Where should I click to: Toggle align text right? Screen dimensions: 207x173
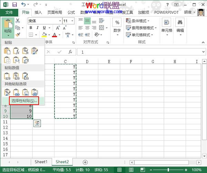point(94,28)
